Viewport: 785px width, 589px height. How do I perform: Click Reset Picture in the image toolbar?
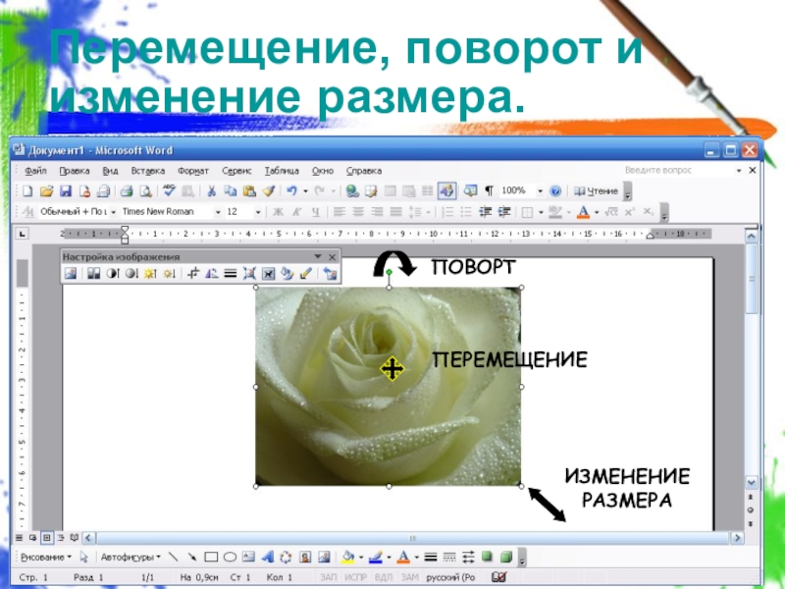(x=330, y=274)
